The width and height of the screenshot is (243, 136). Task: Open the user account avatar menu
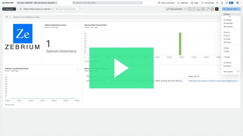click(x=238, y=3)
